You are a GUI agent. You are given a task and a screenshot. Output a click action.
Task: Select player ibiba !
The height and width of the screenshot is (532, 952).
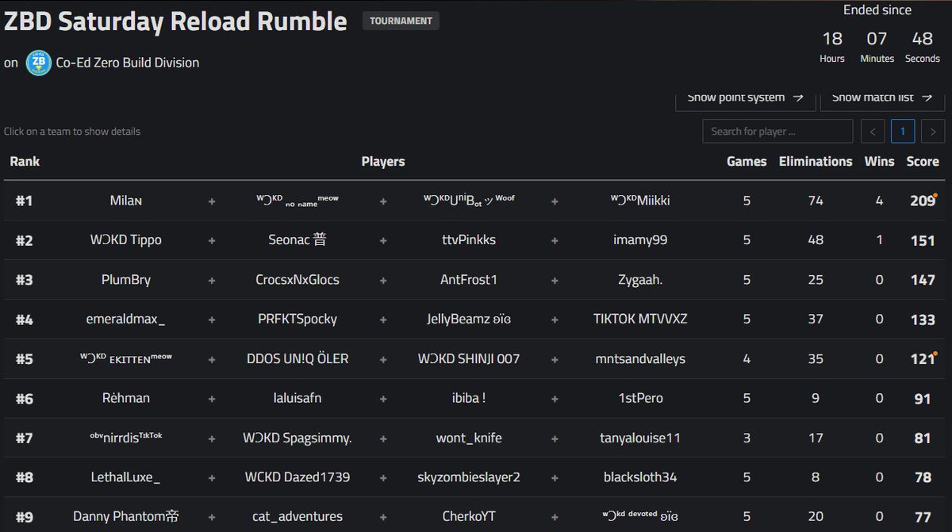tap(469, 399)
